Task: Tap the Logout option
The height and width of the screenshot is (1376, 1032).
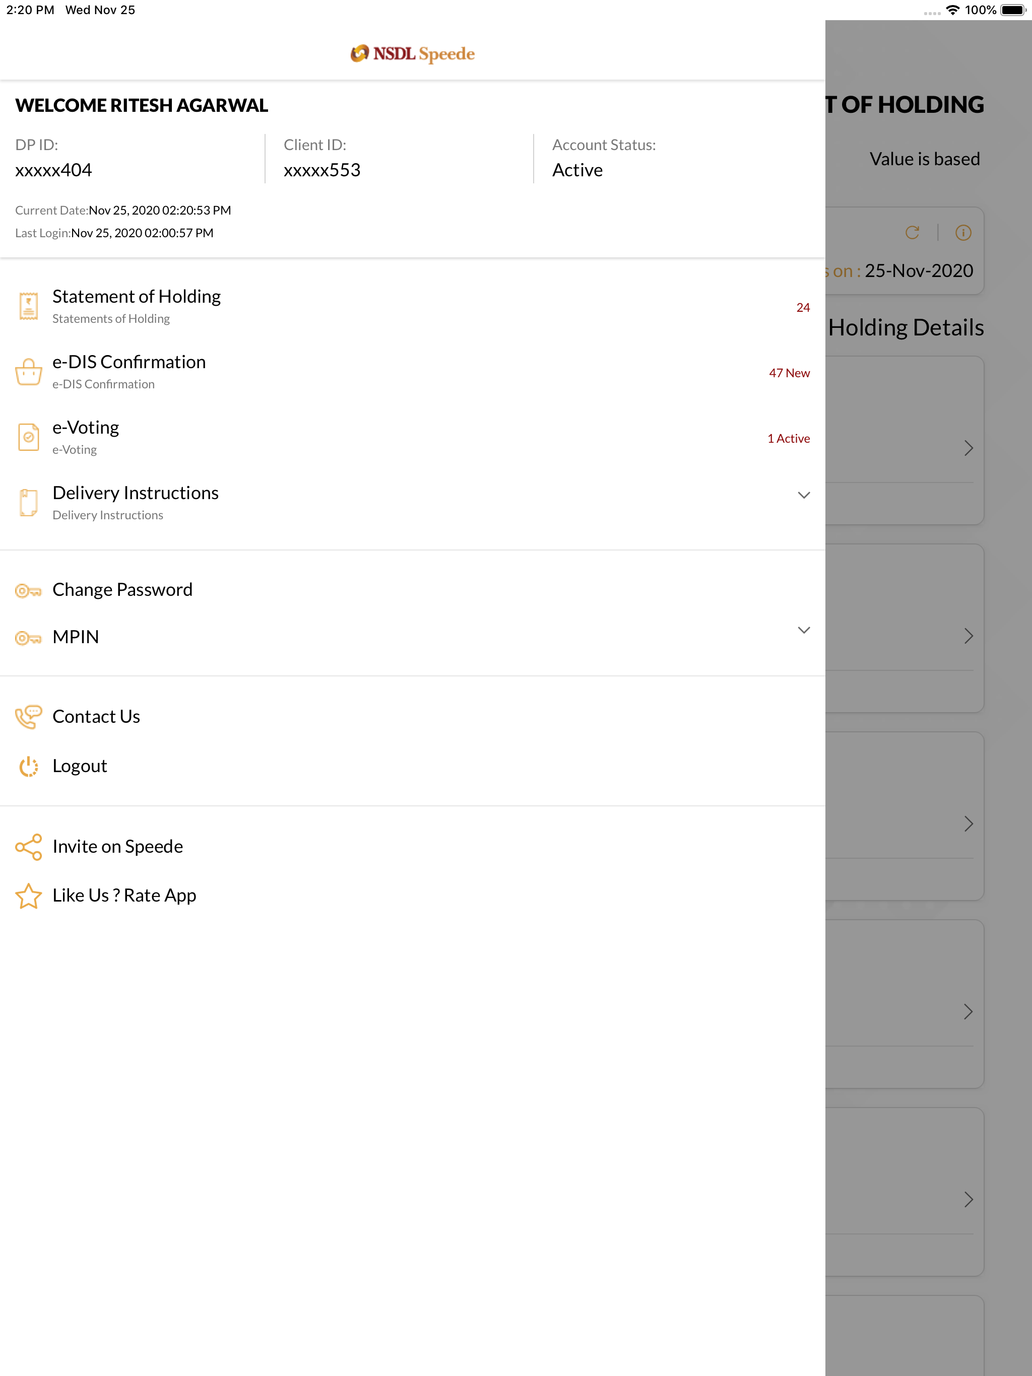Action: [x=80, y=767]
